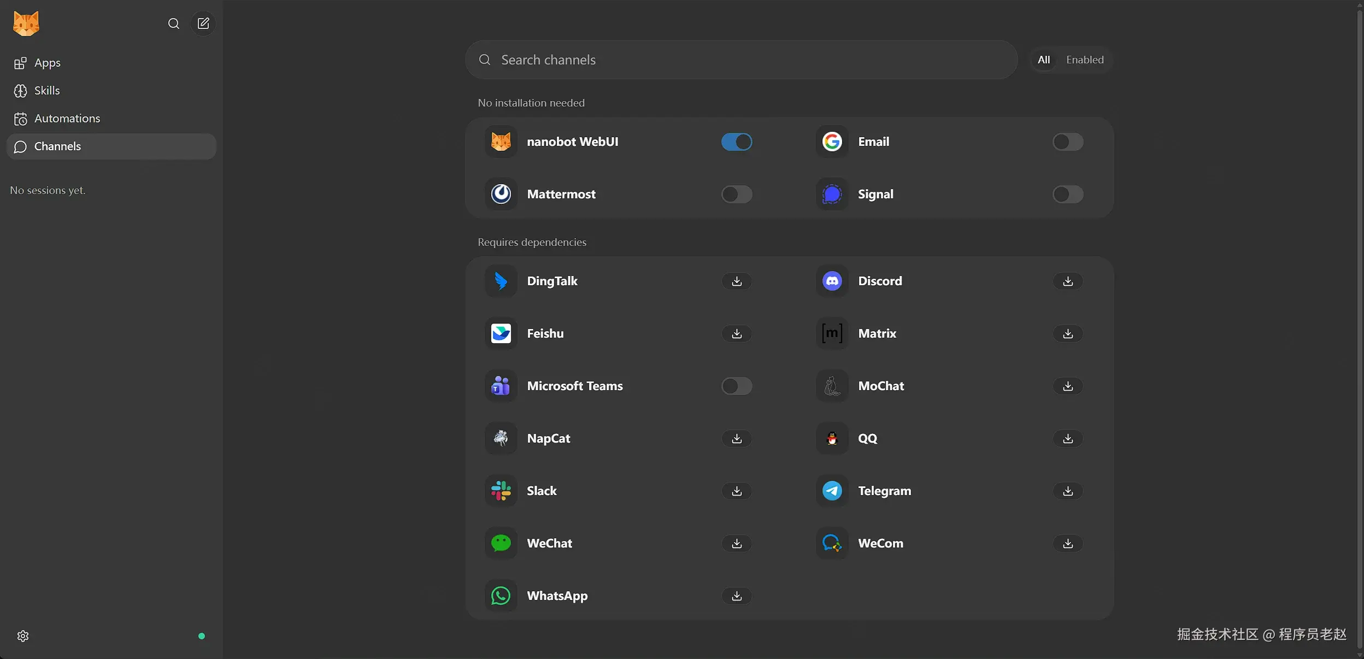Switch on the Signal toggle

click(x=1068, y=194)
